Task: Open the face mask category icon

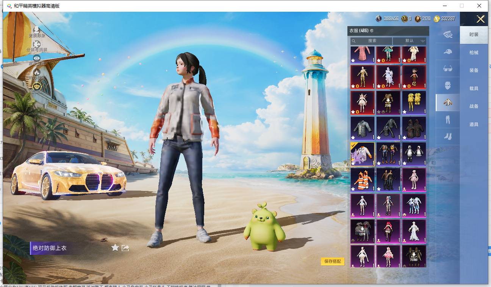Action: point(448,85)
